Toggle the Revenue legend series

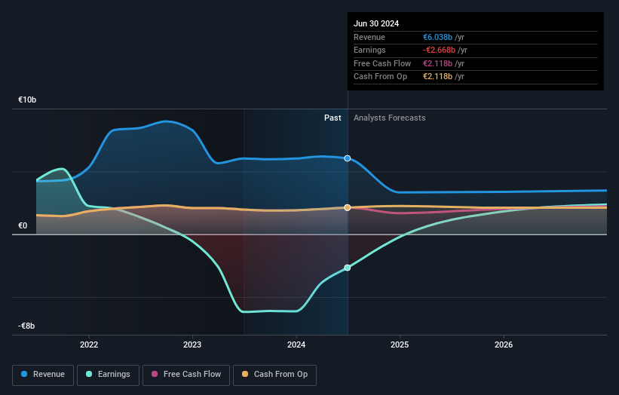pyautogui.click(x=43, y=375)
